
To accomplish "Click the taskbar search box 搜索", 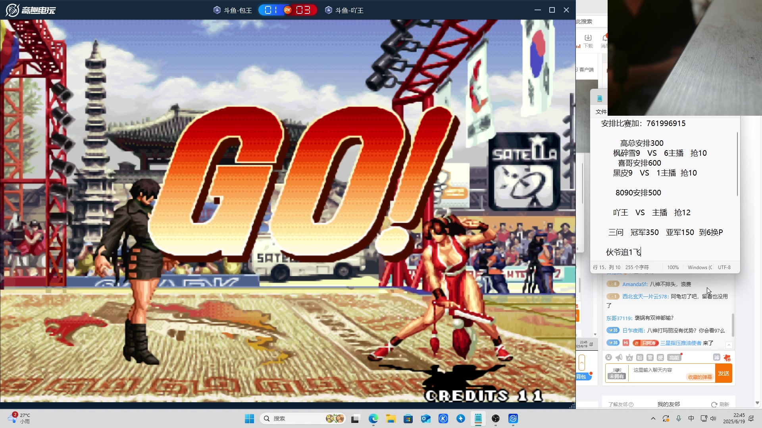I will 303,418.
